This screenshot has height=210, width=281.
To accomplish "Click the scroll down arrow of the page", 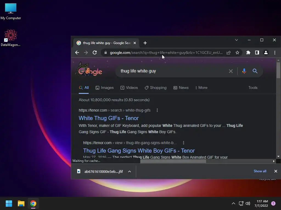I will tap(278, 156).
